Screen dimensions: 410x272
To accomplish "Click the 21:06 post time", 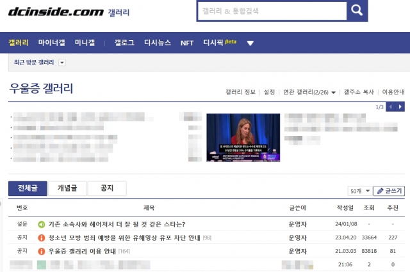I will (345, 265).
